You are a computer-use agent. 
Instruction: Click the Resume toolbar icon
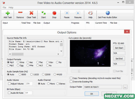(x=78, y=13)
